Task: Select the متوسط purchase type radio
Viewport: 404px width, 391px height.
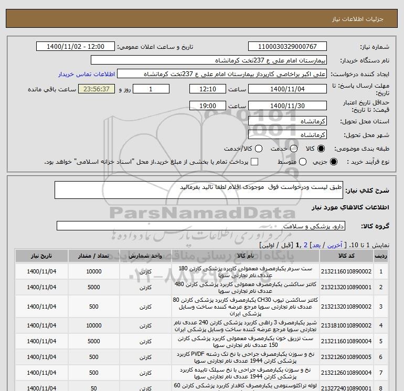Action: click(x=303, y=162)
